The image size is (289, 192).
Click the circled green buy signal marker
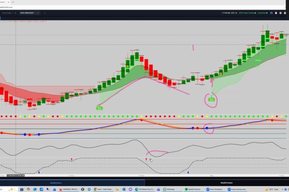211,99
